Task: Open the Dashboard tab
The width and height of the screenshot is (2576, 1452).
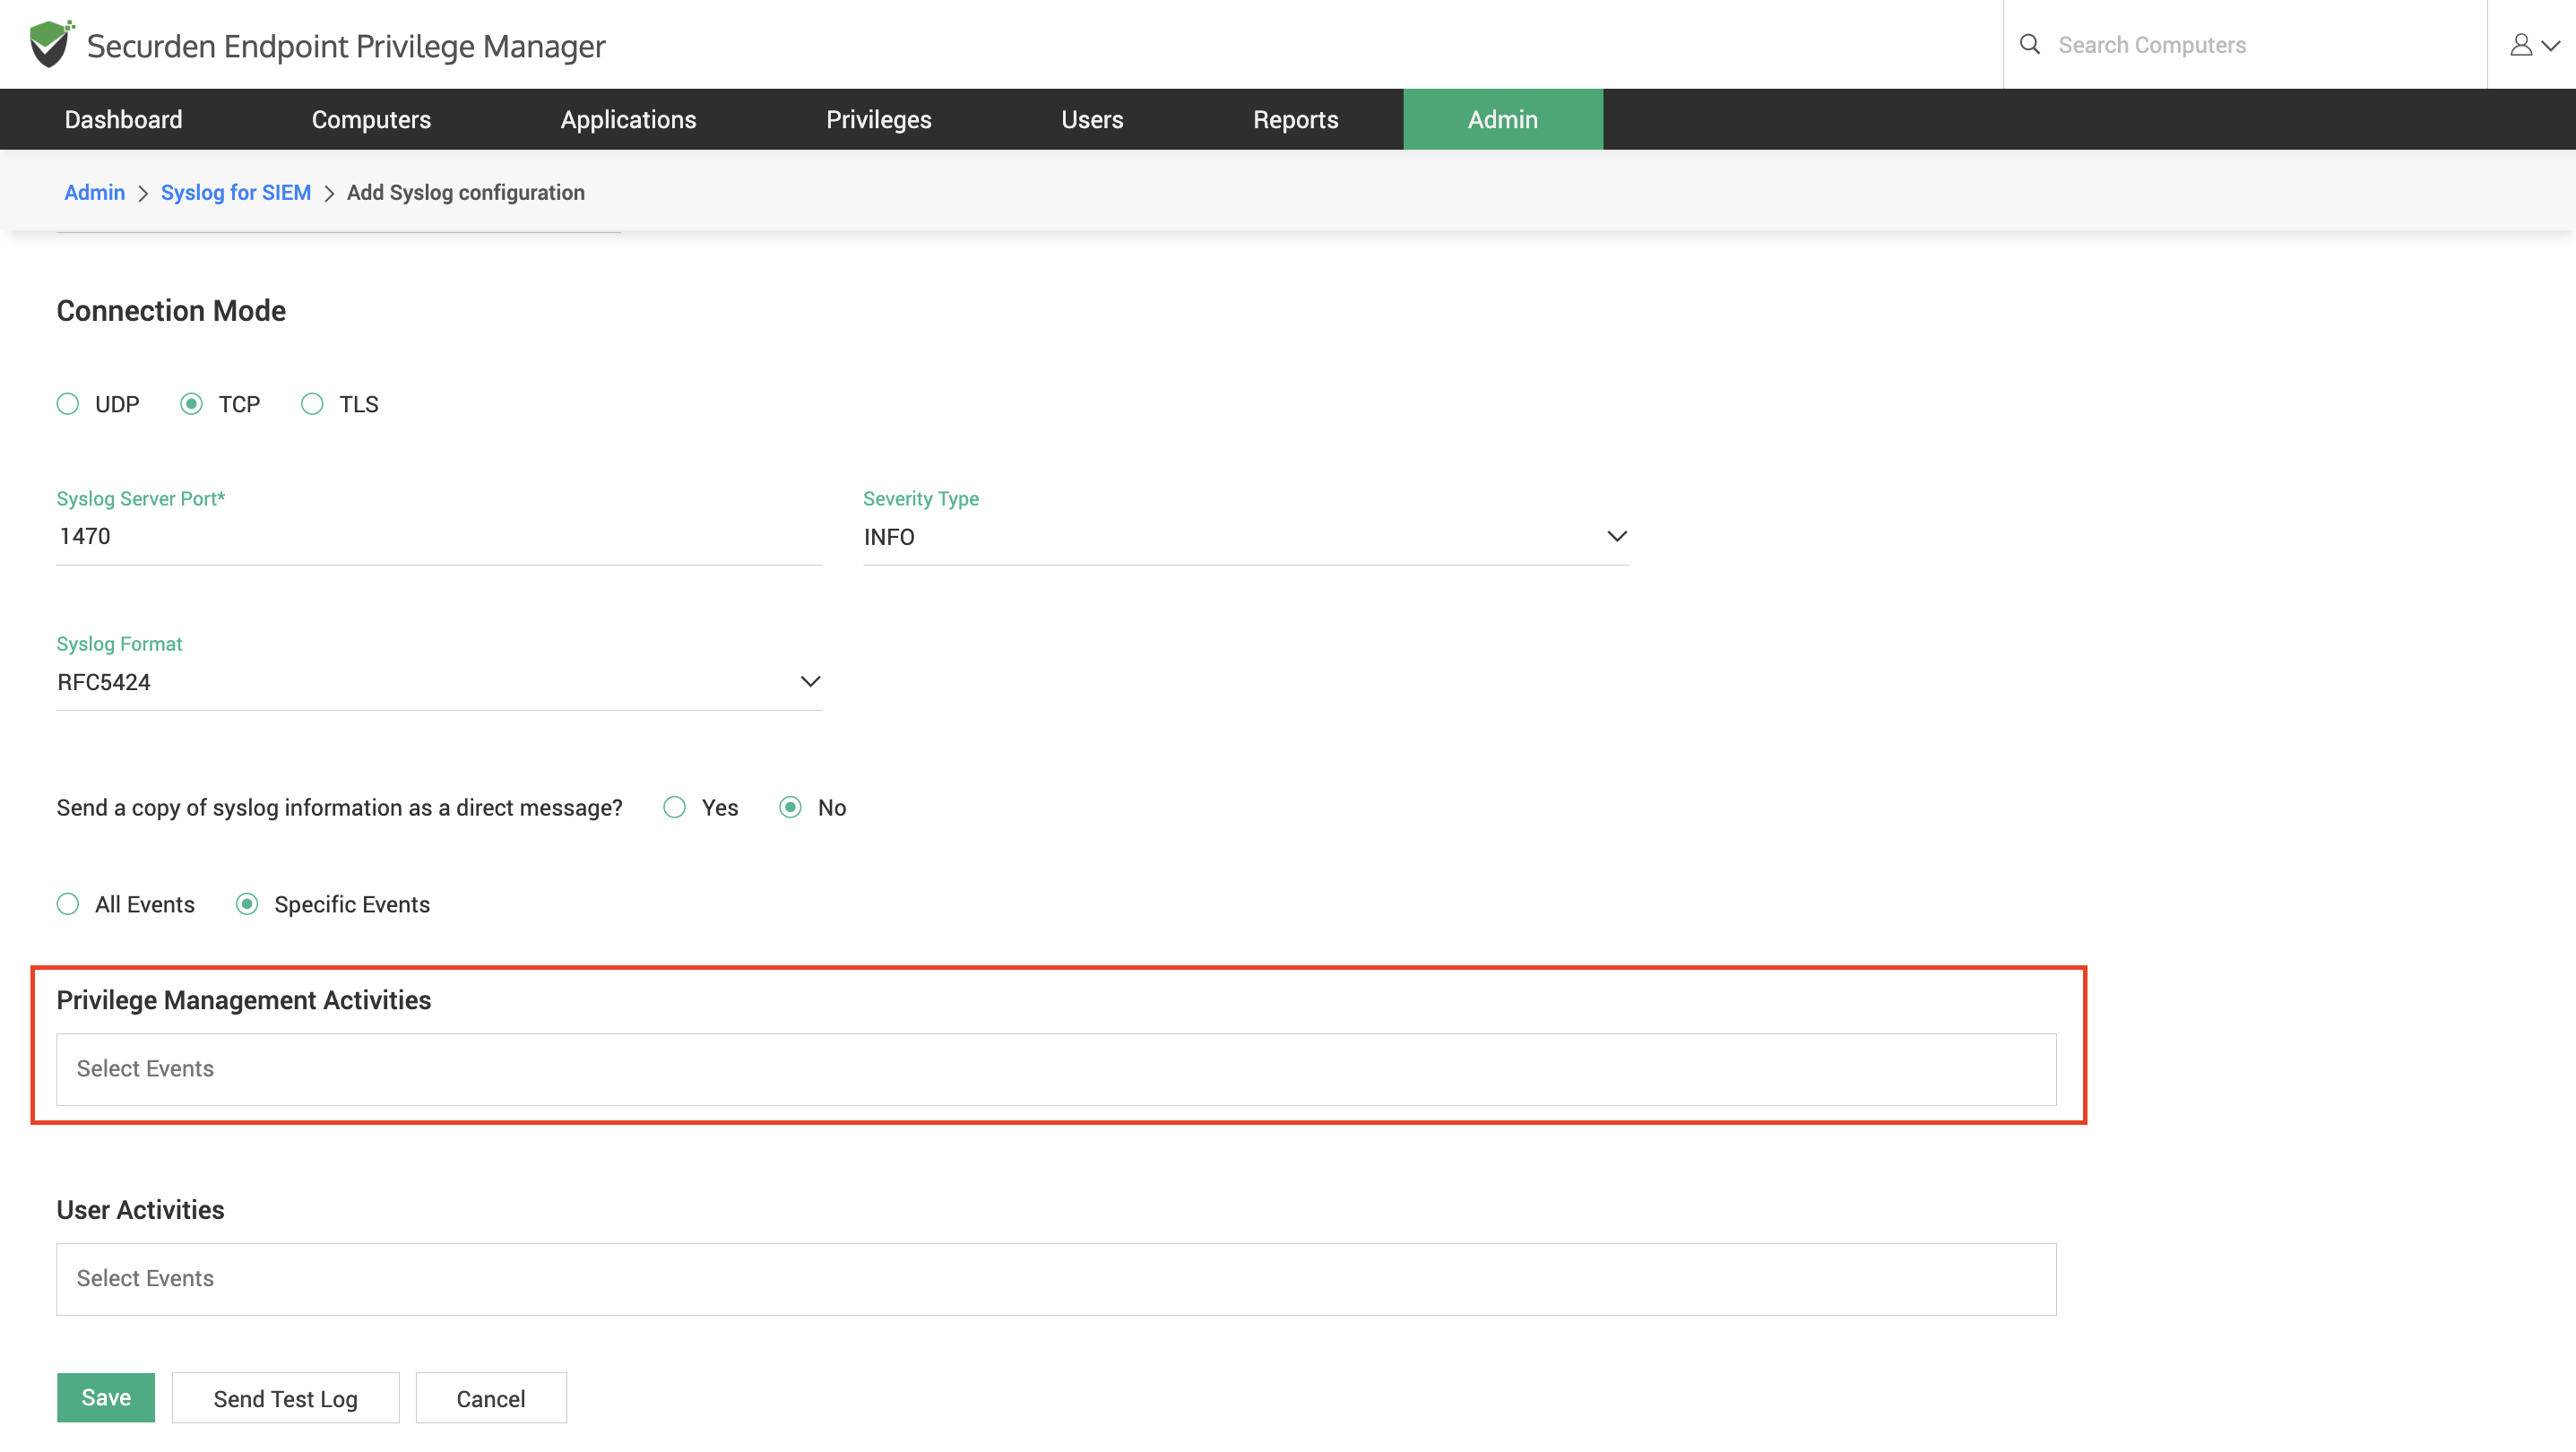Action: tap(123, 119)
